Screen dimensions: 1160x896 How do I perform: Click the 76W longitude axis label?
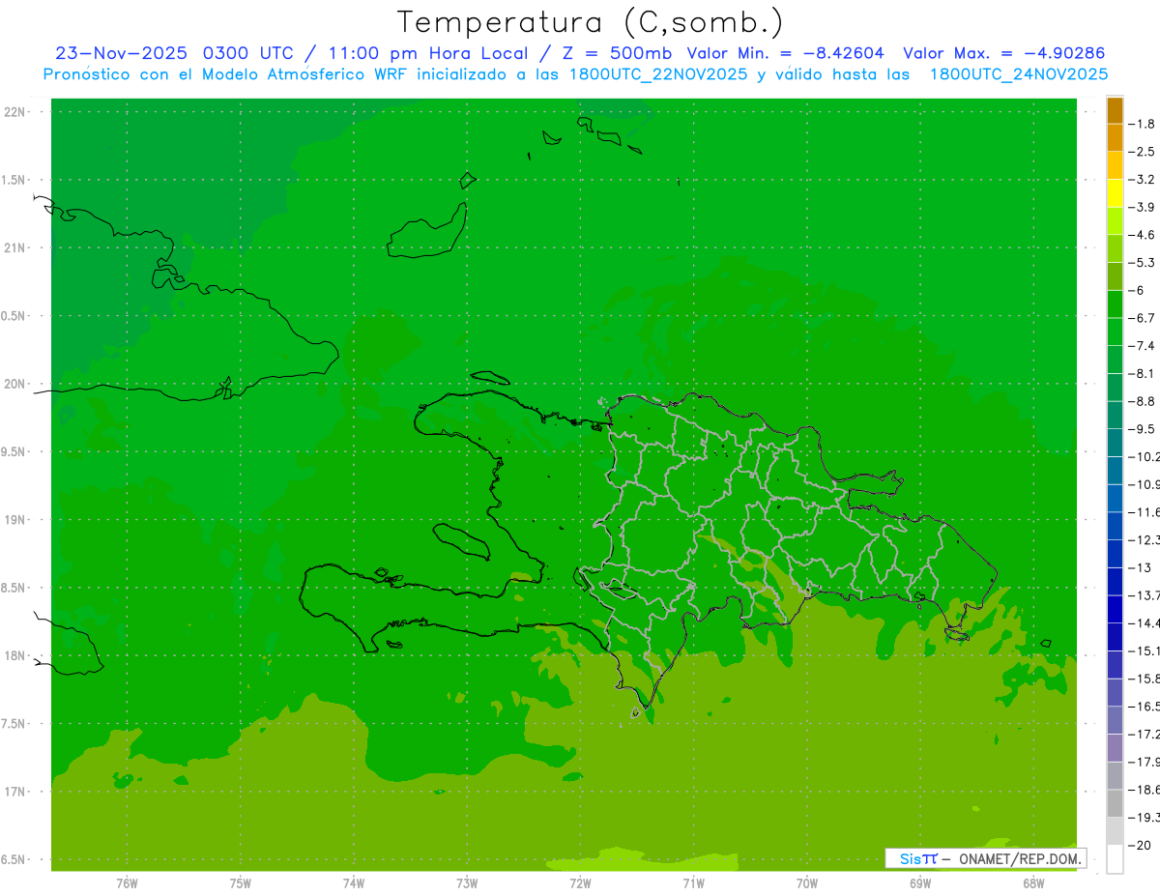127,883
